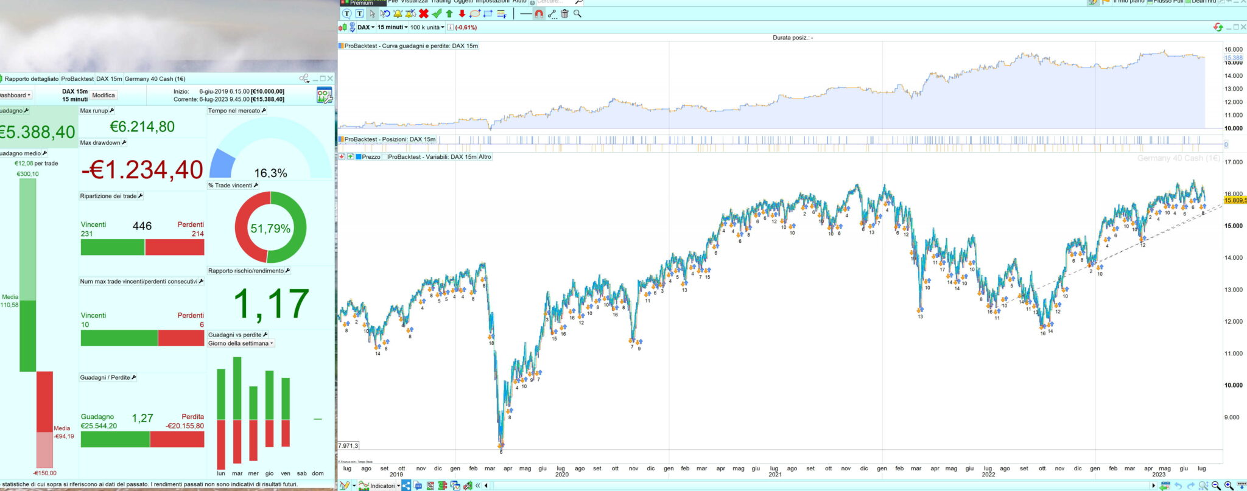Open the Giorno della settimana dropdown
Image resolution: width=1247 pixels, height=491 pixels.
pyautogui.click(x=241, y=344)
